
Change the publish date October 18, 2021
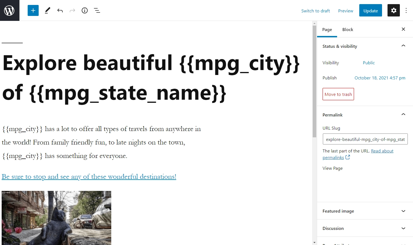point(380,78)
